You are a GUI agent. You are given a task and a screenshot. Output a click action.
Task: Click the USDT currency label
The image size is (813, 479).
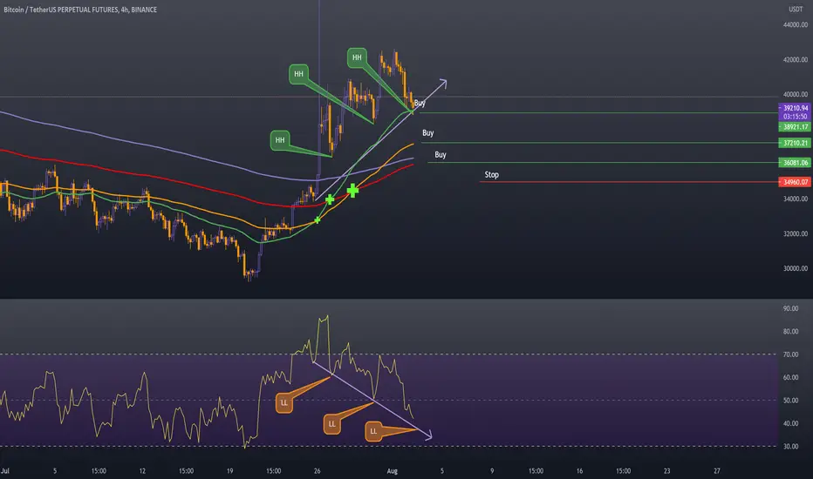pos(796,10)
